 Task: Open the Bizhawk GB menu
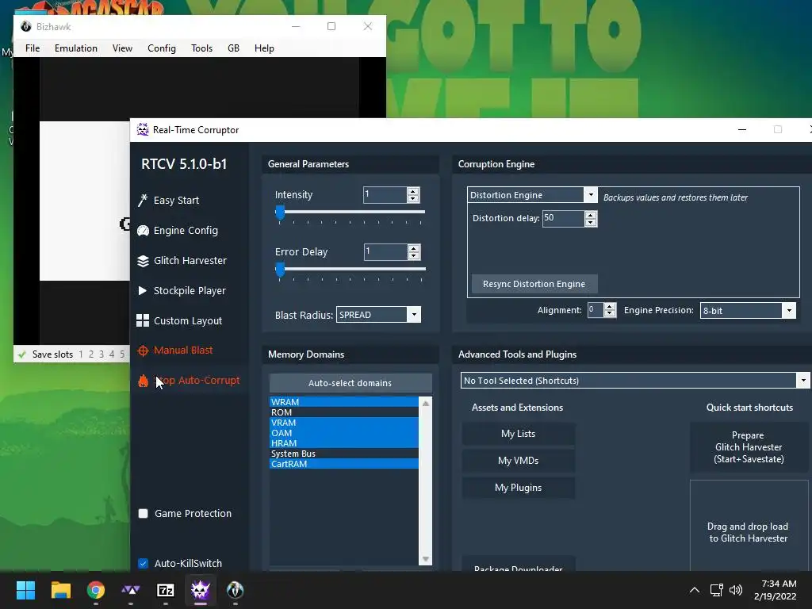[x=234, y=48]
